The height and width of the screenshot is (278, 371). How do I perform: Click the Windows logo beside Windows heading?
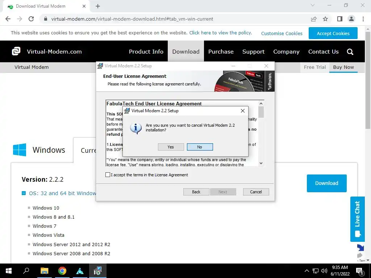click(20, 149)
